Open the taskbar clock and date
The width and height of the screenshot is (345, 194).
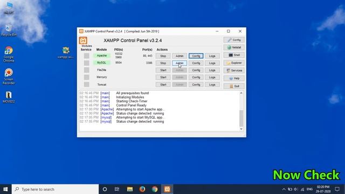click(323, 189)
